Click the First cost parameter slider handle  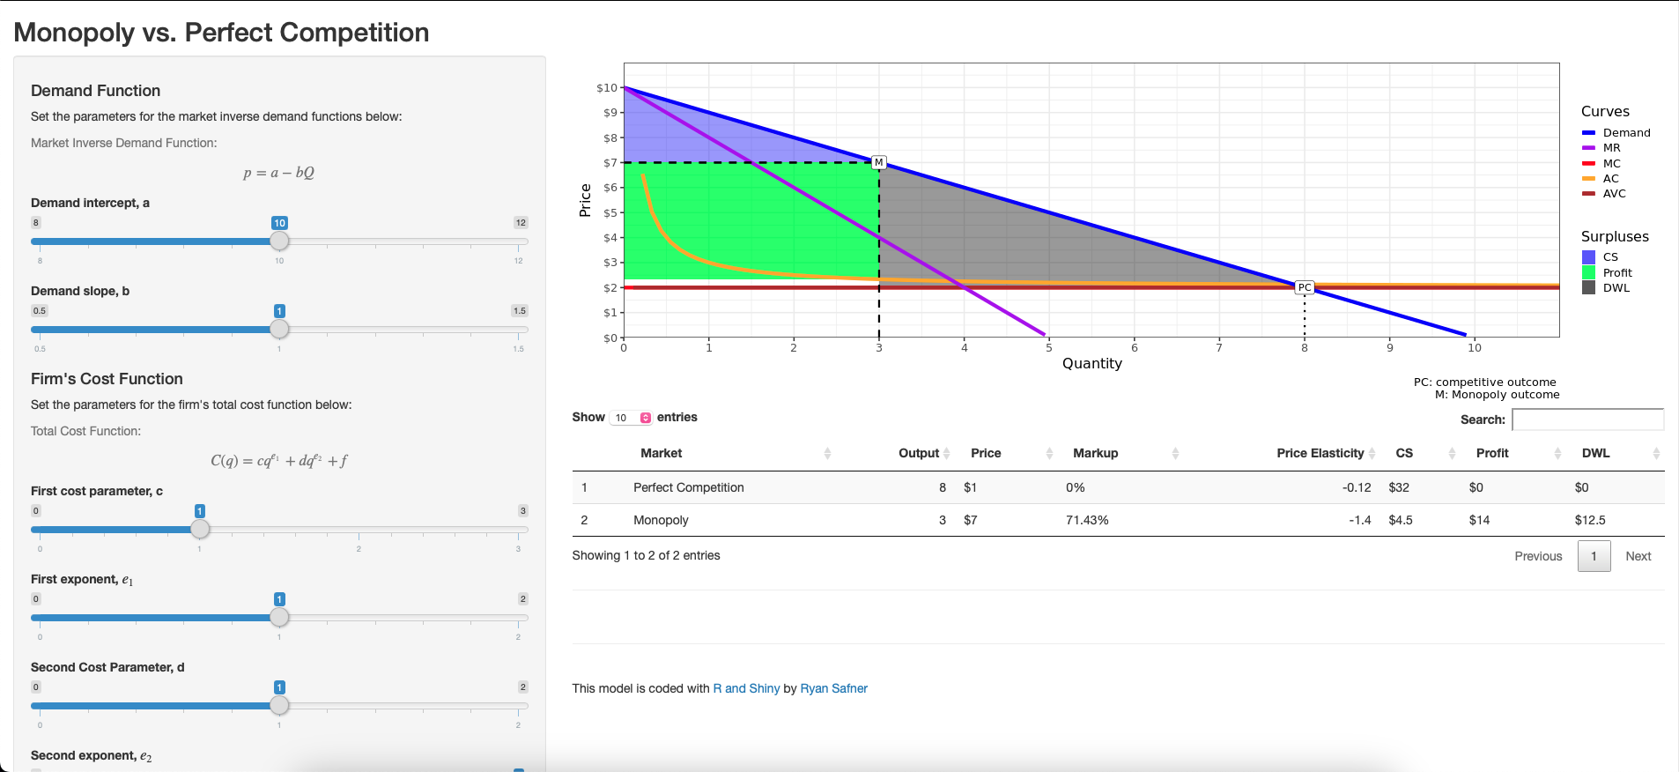click(x=200, y=529)
